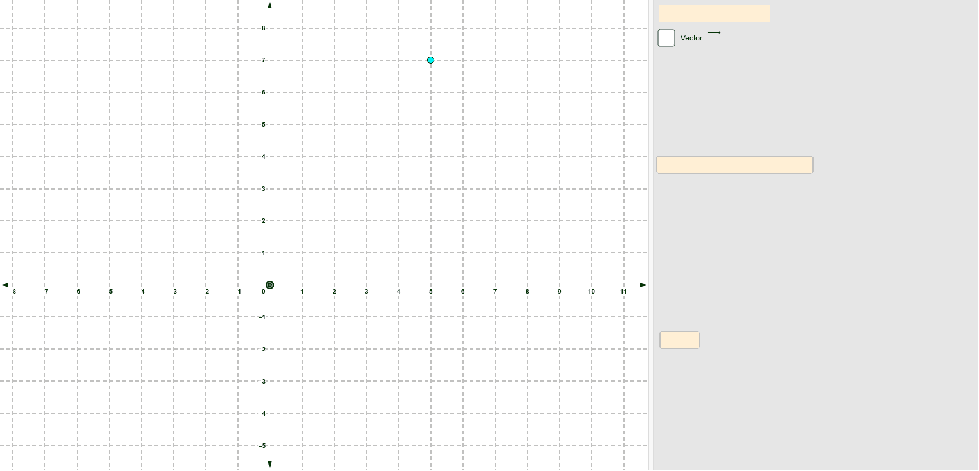Screen dimensions: 979x471
Task: Click the left arrowhead of the x-axis
Action: click(x=5, y=284)
